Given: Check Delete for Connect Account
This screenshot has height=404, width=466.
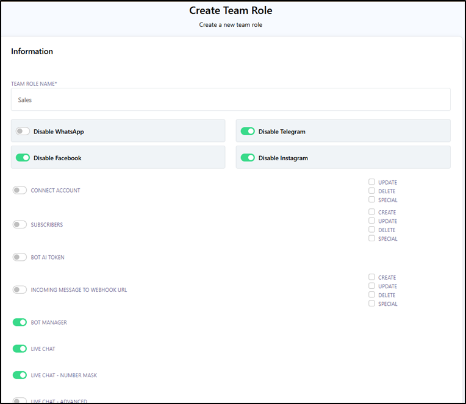Looking at the screenshot, I should (x=371, y=191).
